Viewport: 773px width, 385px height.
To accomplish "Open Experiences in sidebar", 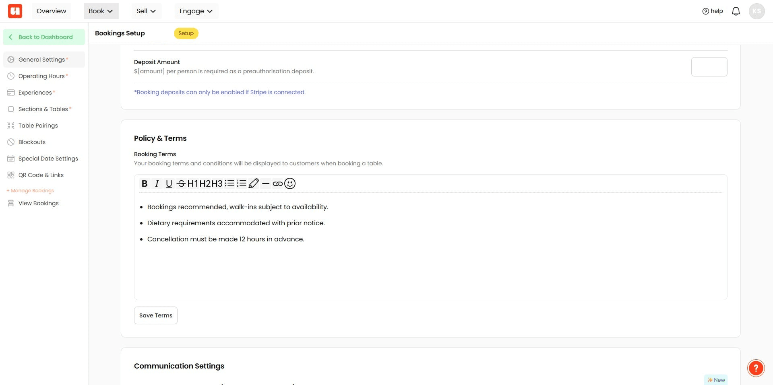I will click(44, 93).
